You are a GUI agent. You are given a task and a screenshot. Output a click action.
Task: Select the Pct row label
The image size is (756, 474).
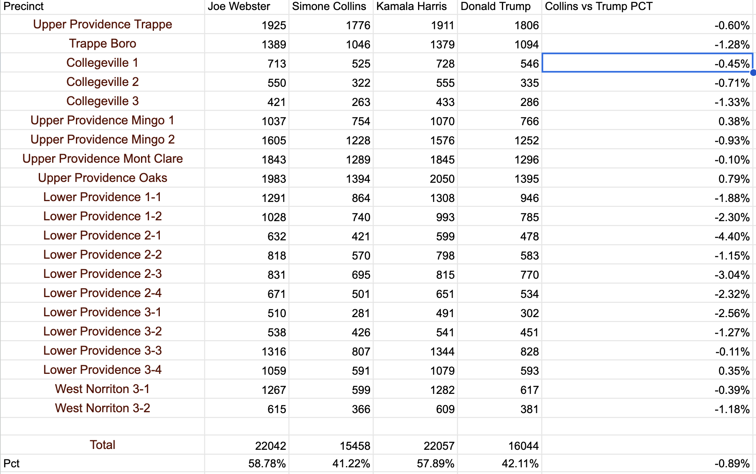[103, 464]
